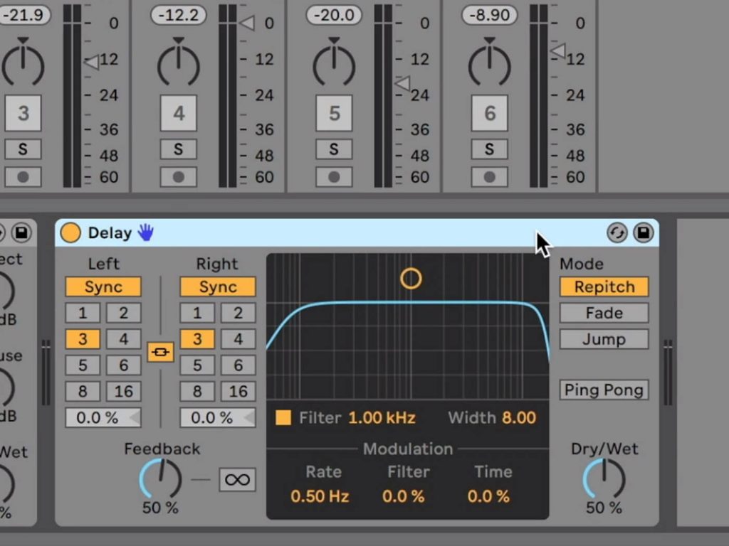Click the Left delay offset 0.0 % field
This screenshot has height=546, width=729.
(103, 417)
